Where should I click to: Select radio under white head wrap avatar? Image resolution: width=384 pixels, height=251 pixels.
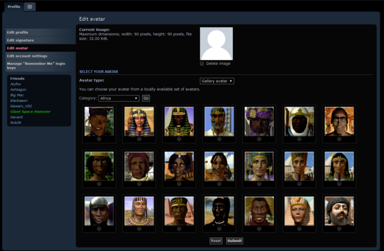pos(299,139)
